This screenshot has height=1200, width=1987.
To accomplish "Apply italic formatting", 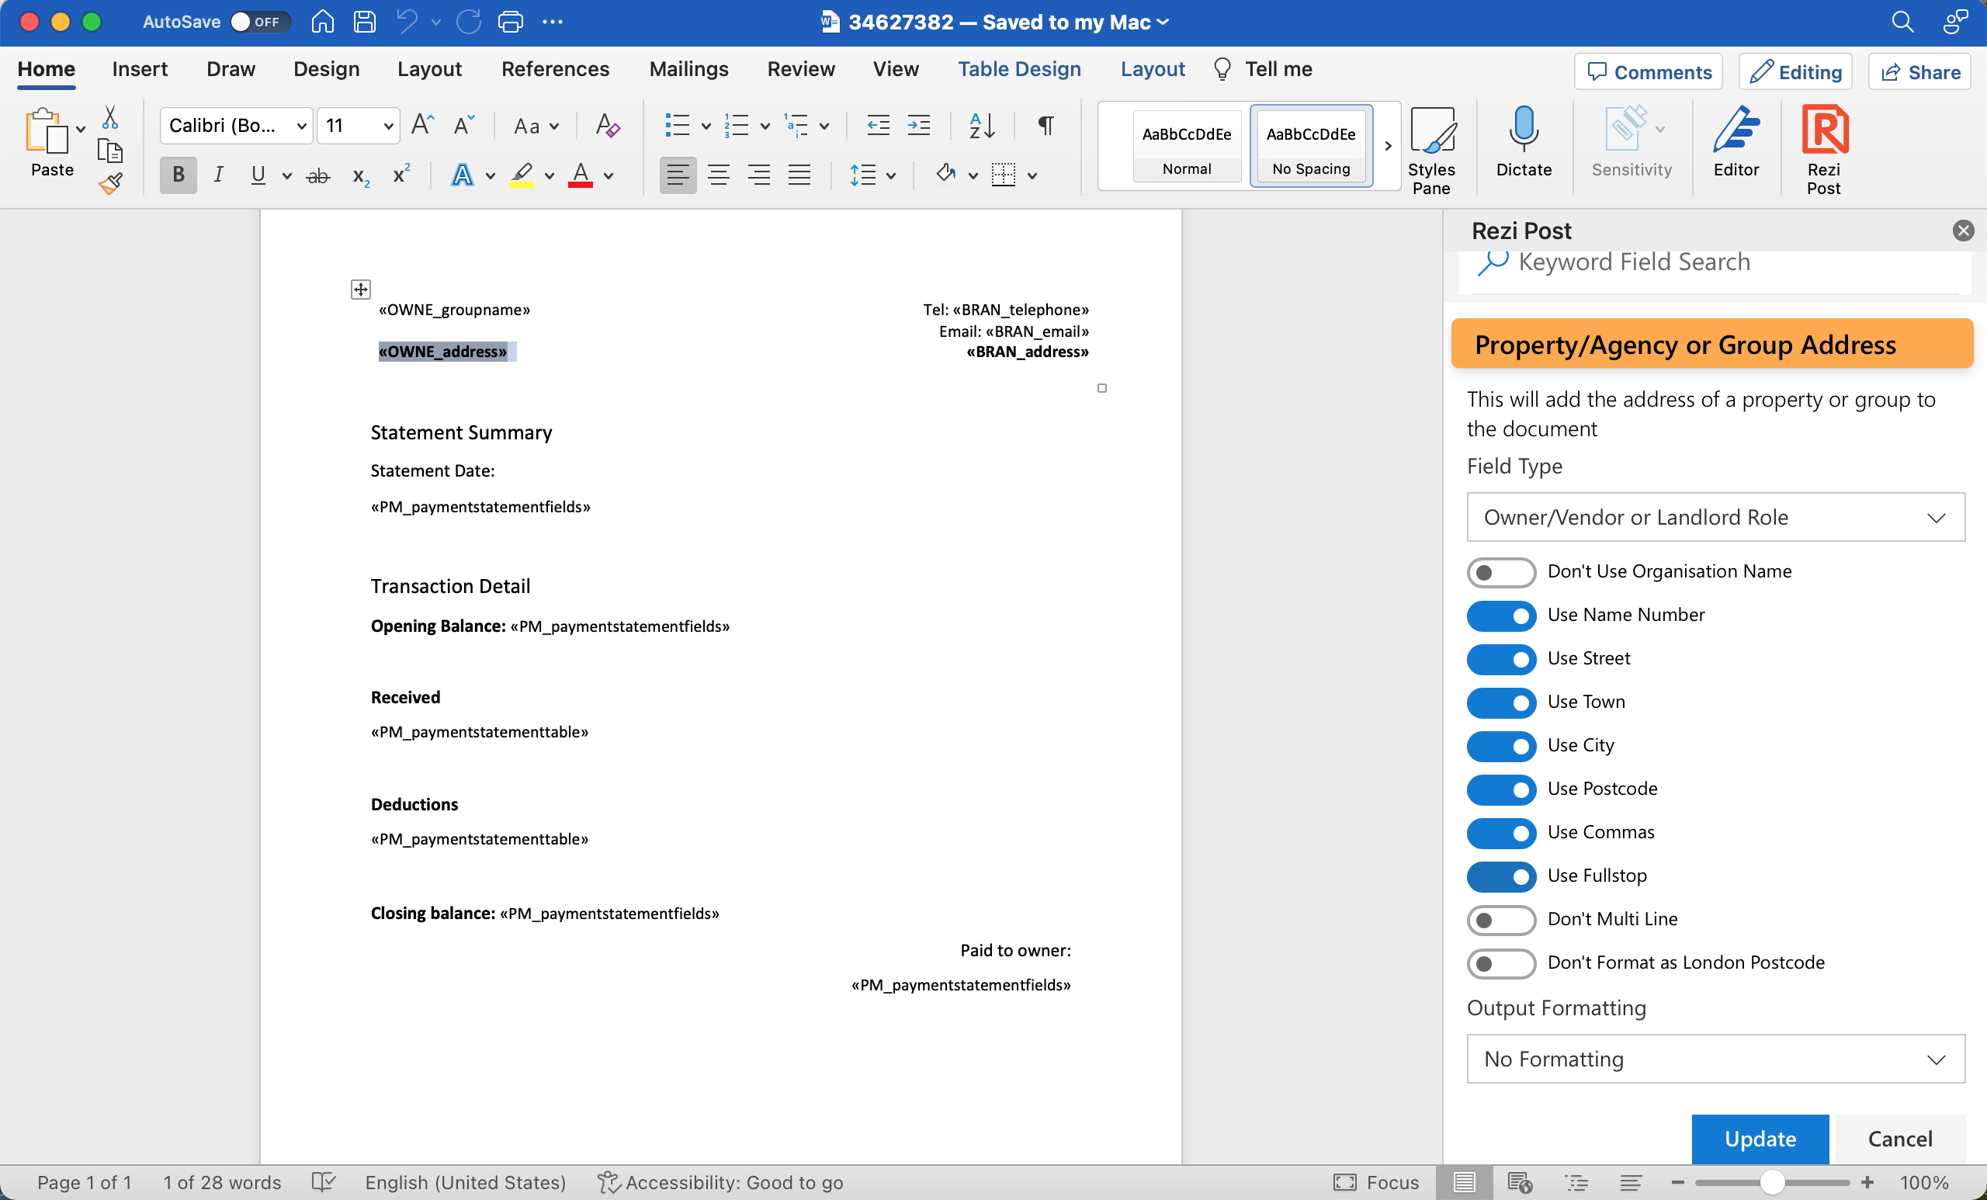I will [x=219, y=175].
